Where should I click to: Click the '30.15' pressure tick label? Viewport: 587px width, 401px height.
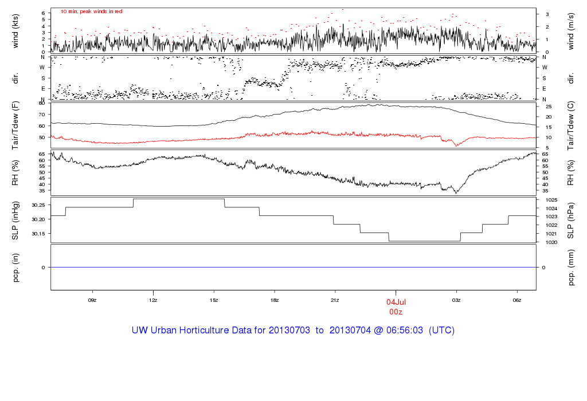tap(38, 233)
